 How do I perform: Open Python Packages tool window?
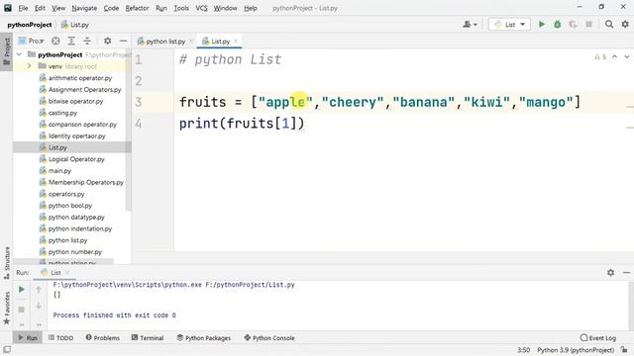[x=204, y=338]
